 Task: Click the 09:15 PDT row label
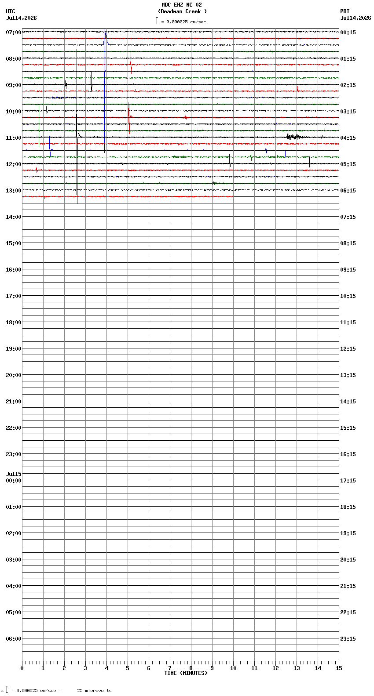pos(348,270)
